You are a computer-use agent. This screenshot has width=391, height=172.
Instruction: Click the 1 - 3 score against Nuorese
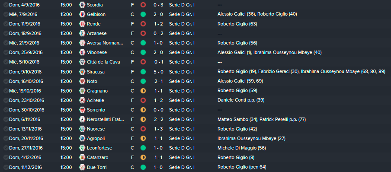158,129
